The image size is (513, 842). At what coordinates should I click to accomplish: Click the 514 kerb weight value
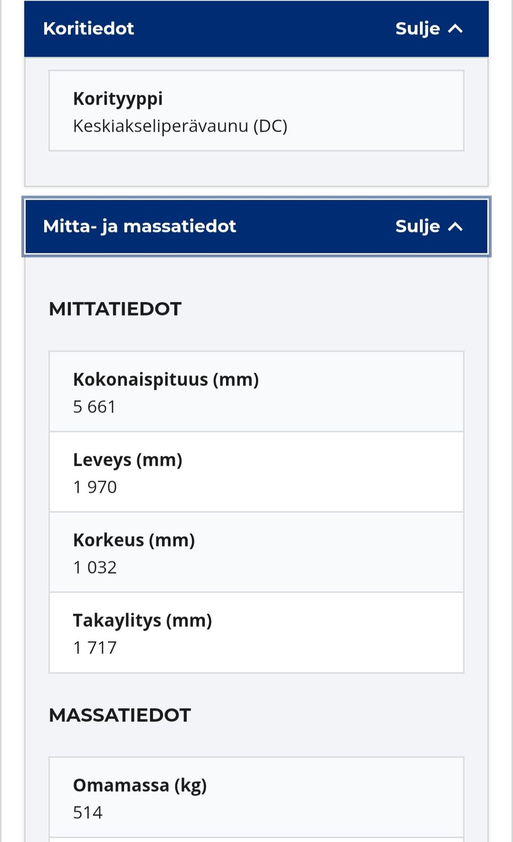pyautogui.click(x=88, y=813)
